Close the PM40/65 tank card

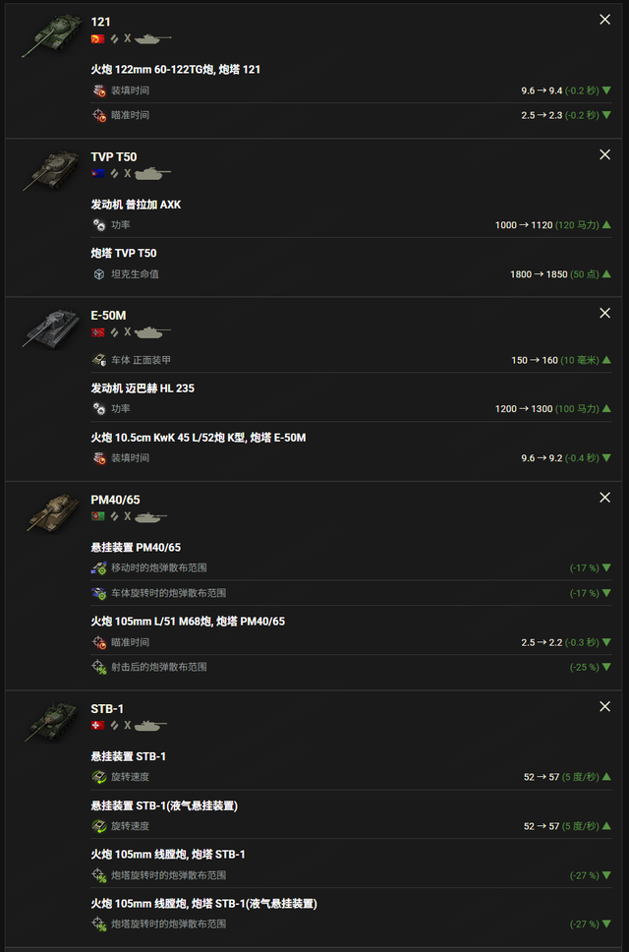604,498
